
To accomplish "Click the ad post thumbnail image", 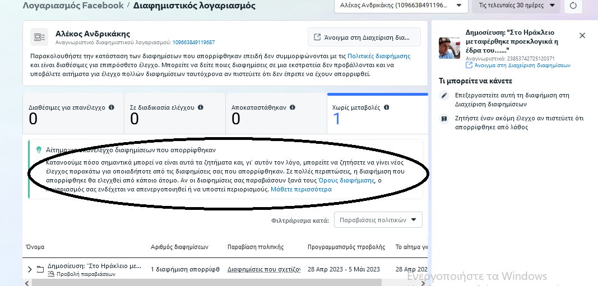I will pyautogui.click(x=449, y=49).
